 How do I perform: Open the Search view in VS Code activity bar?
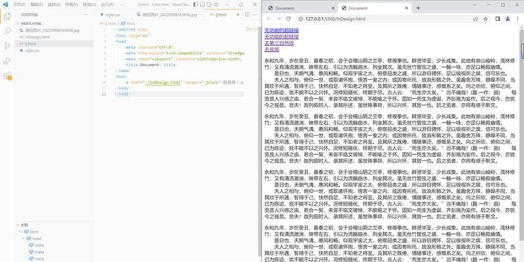(x=7, y=31)
